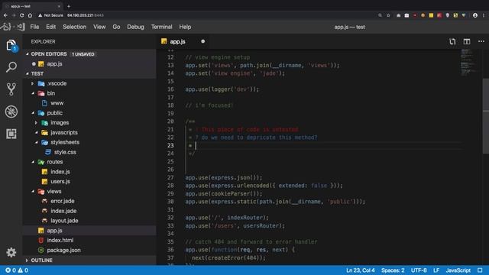Image resolution: width=489 pixels, height=275 pixels.
Task: Change encoding via UTF-8
Action: pos(419,270)
